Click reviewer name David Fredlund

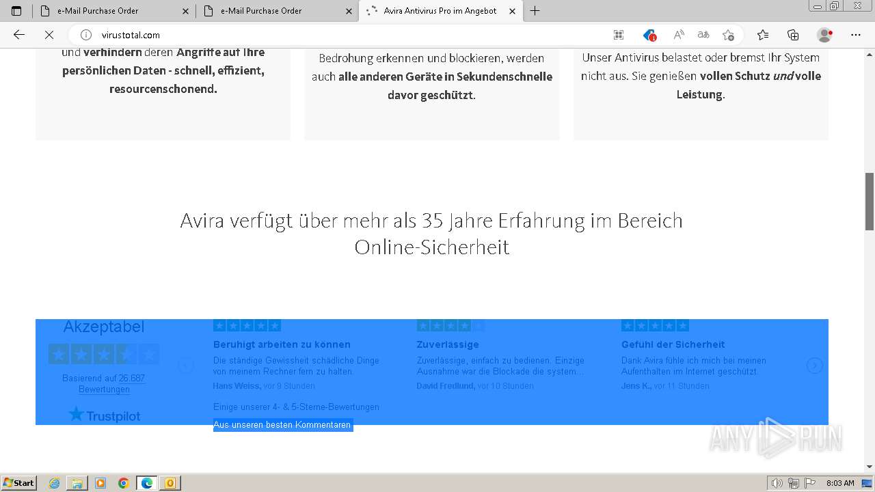[446, 386]
